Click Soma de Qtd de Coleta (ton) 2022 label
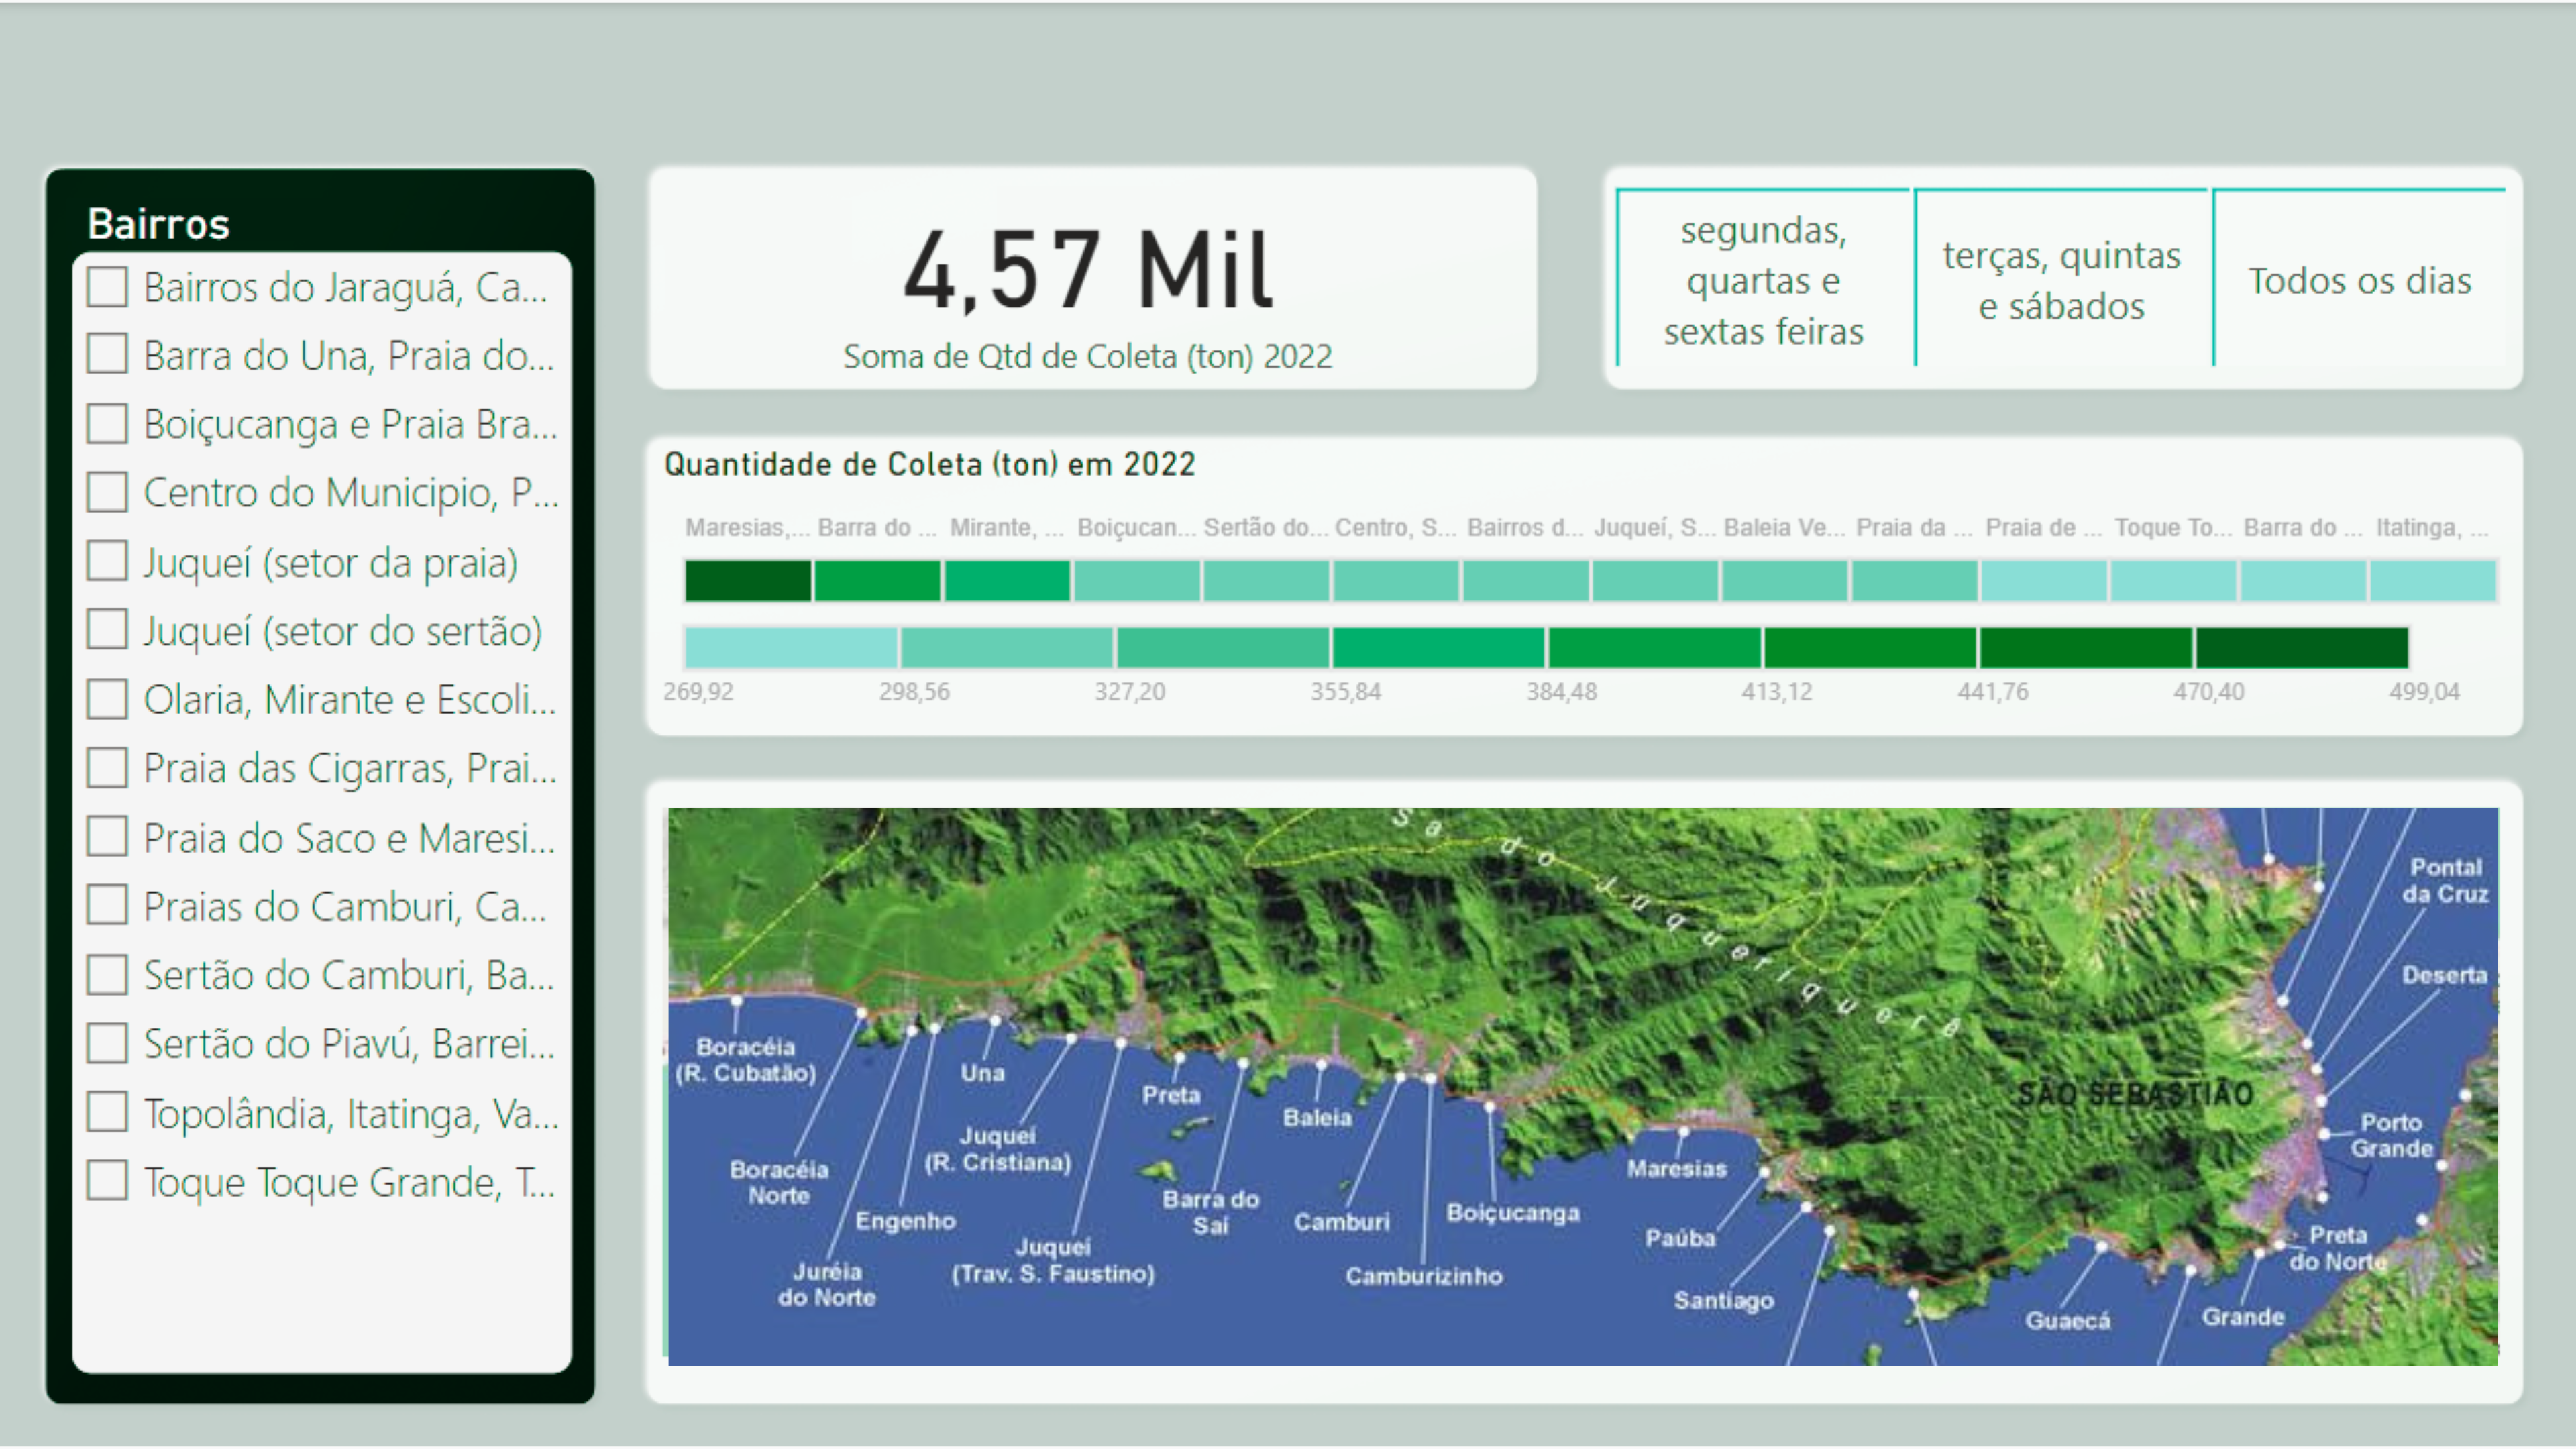The width and height of the screenshot is (2576, 1449). coord(1088,356)
